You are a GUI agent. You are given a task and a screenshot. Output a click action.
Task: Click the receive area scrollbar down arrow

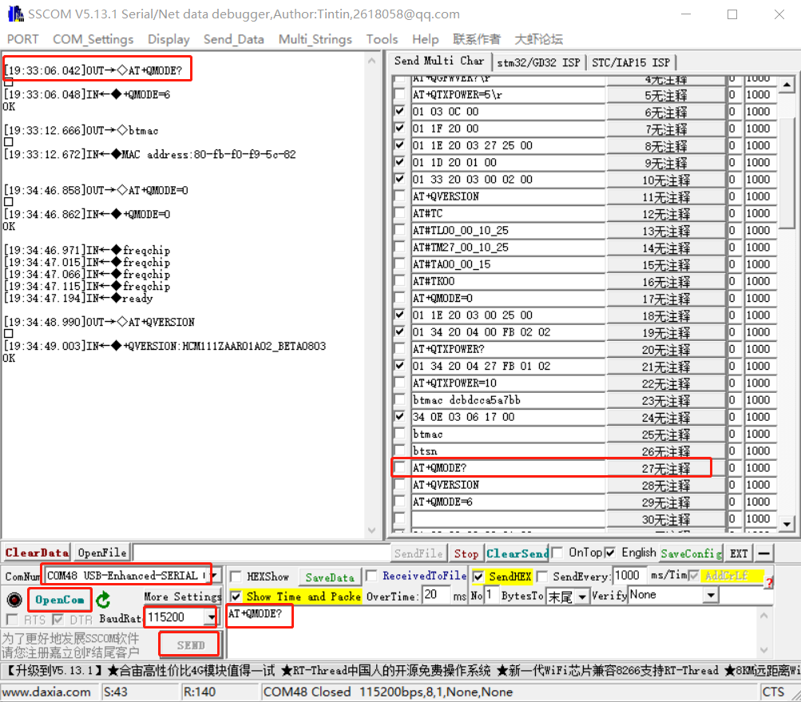[x=372, y=530]
